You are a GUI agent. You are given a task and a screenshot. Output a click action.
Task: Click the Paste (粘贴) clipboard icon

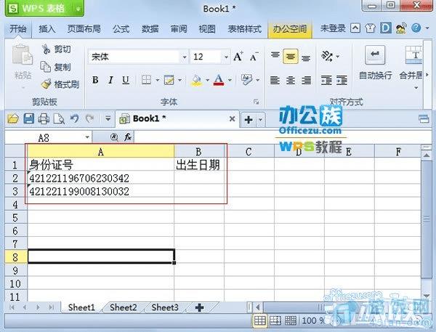23,54
